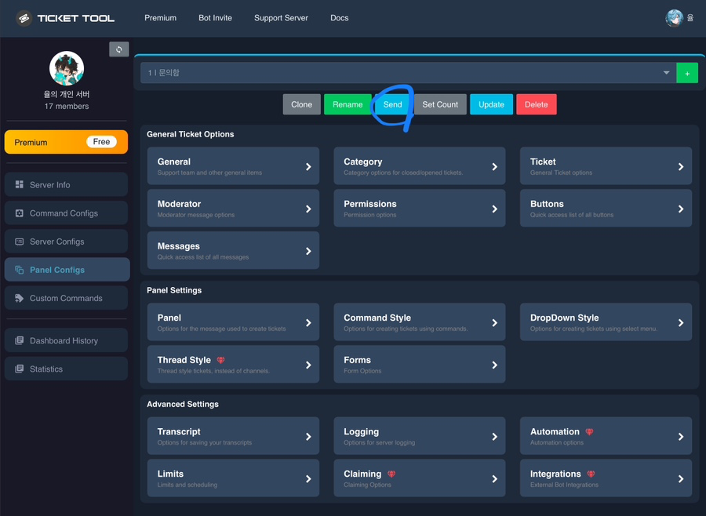
Task: Click the server avatar thumbnail in sidebar
Action: (x=67, y=68)
